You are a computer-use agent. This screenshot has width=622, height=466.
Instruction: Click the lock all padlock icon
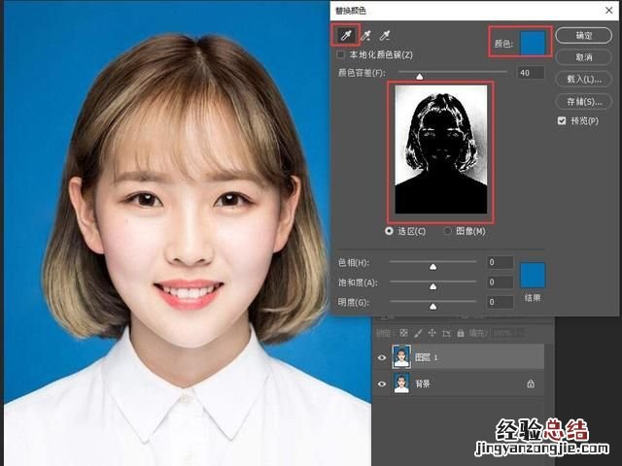point(459,333)
